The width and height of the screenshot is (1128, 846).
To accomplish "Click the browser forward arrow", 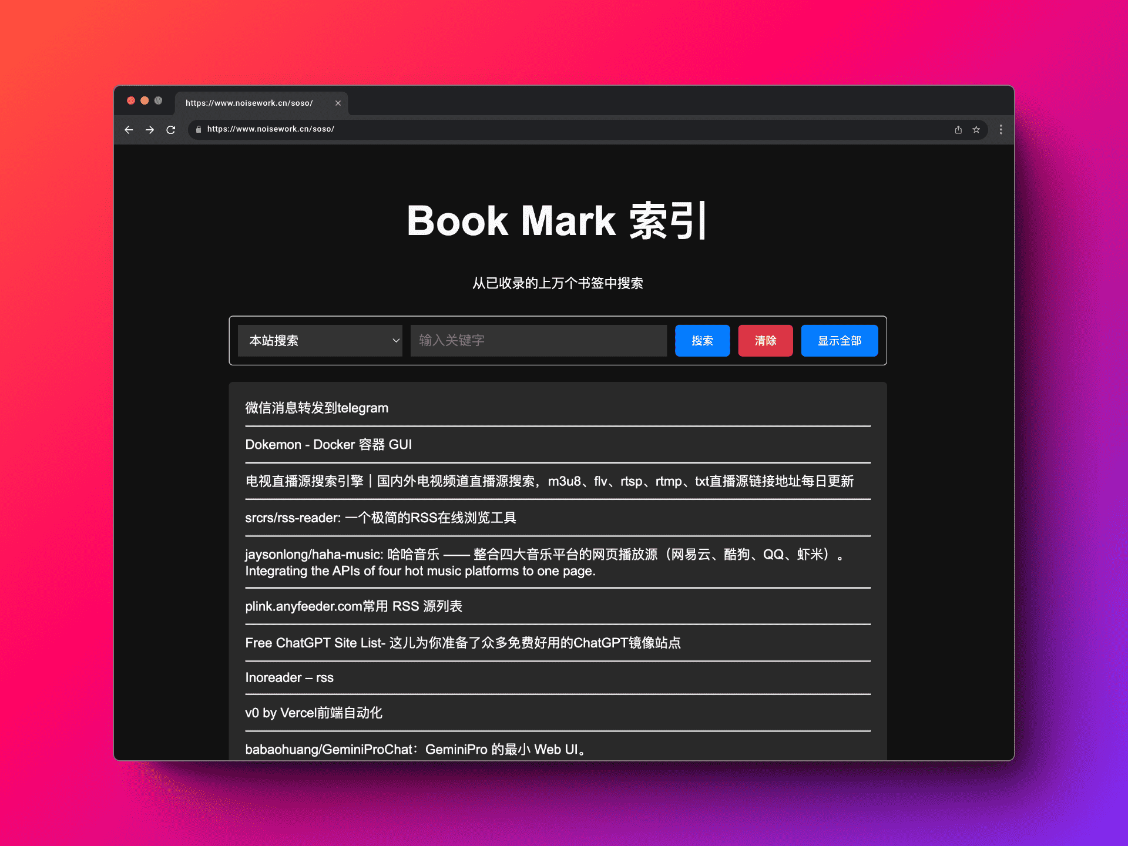I will click(150, 130).
